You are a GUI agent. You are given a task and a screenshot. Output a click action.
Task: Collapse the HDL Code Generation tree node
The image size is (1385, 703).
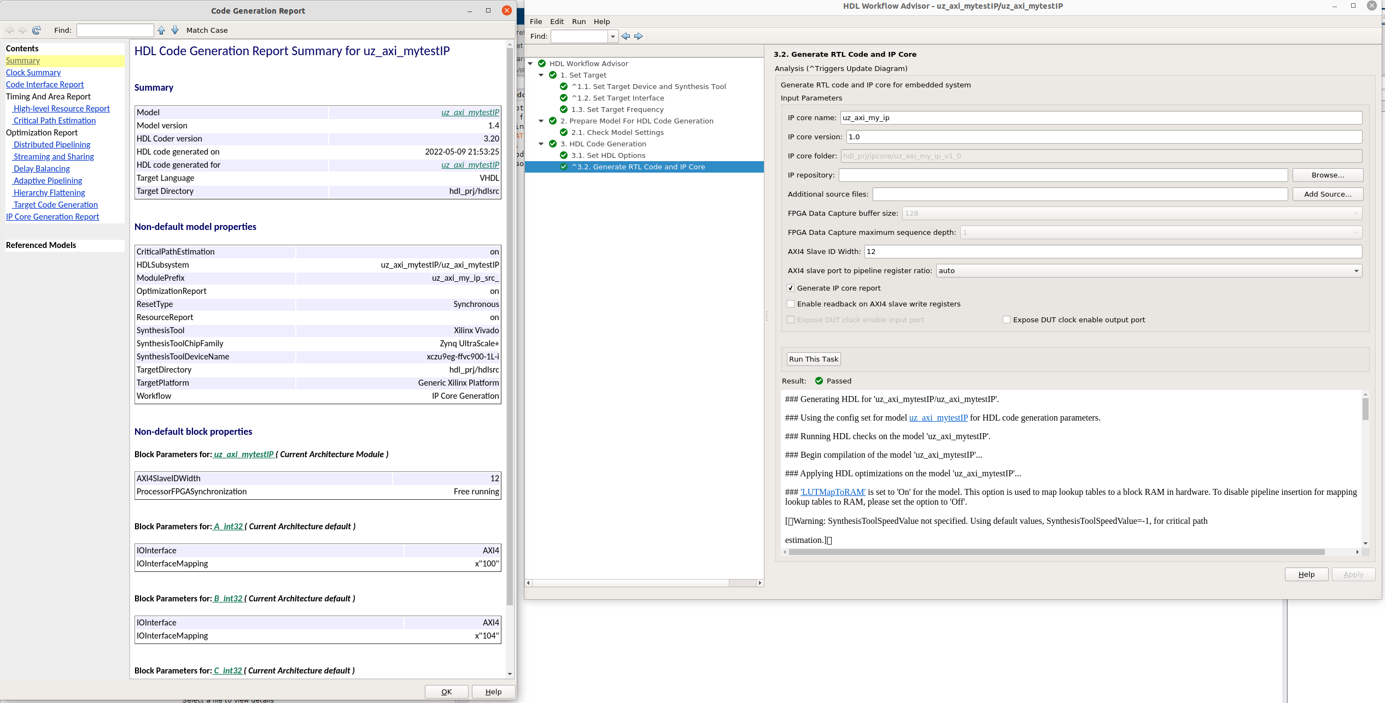pyautogui.click(x=541, y=144)
